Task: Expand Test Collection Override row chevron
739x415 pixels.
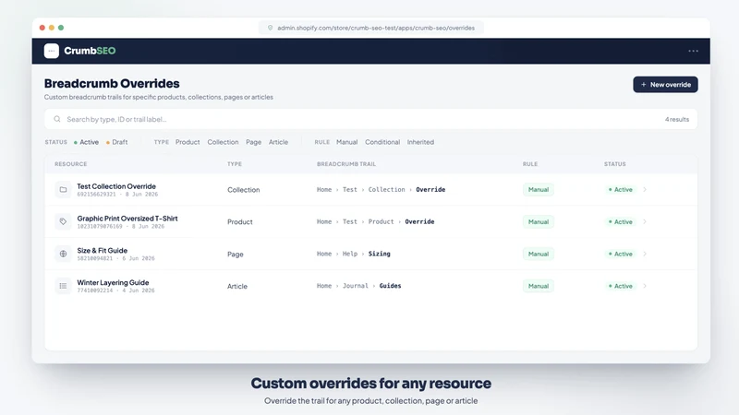Action: (x=645, y=190)
